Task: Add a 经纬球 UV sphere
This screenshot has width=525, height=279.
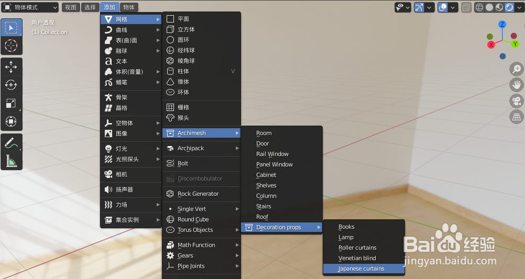Action: click(202, 50)
